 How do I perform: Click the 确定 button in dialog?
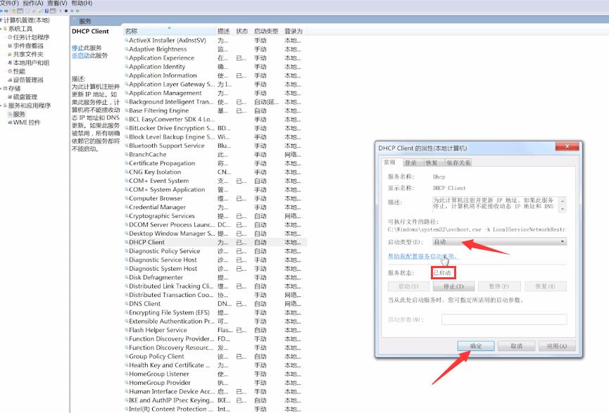(476, 346)
